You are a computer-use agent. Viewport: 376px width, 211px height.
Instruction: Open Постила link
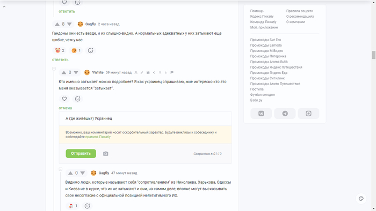(257, 89)
